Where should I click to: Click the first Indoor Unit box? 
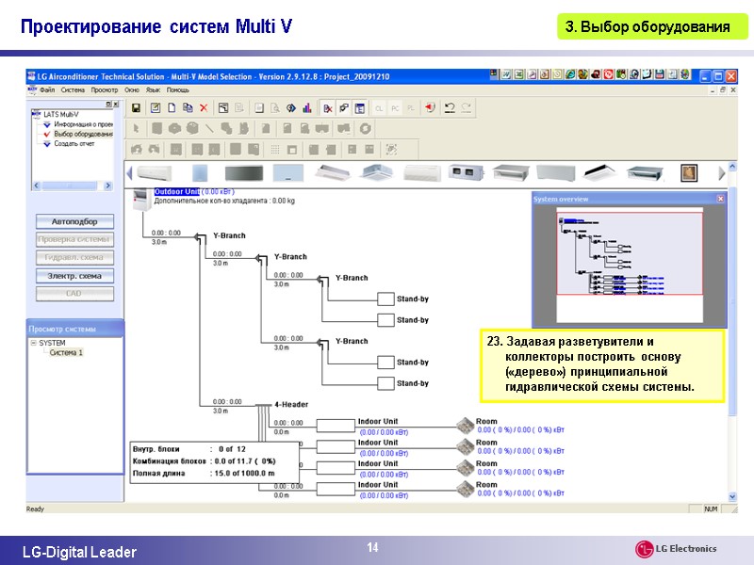coord(336,426)
